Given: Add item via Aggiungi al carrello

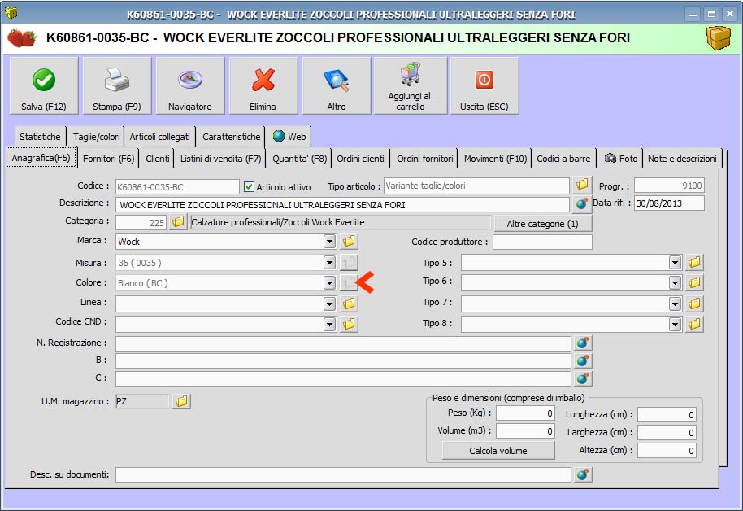Looking at the screenshot, I should (x=410, y=86).
